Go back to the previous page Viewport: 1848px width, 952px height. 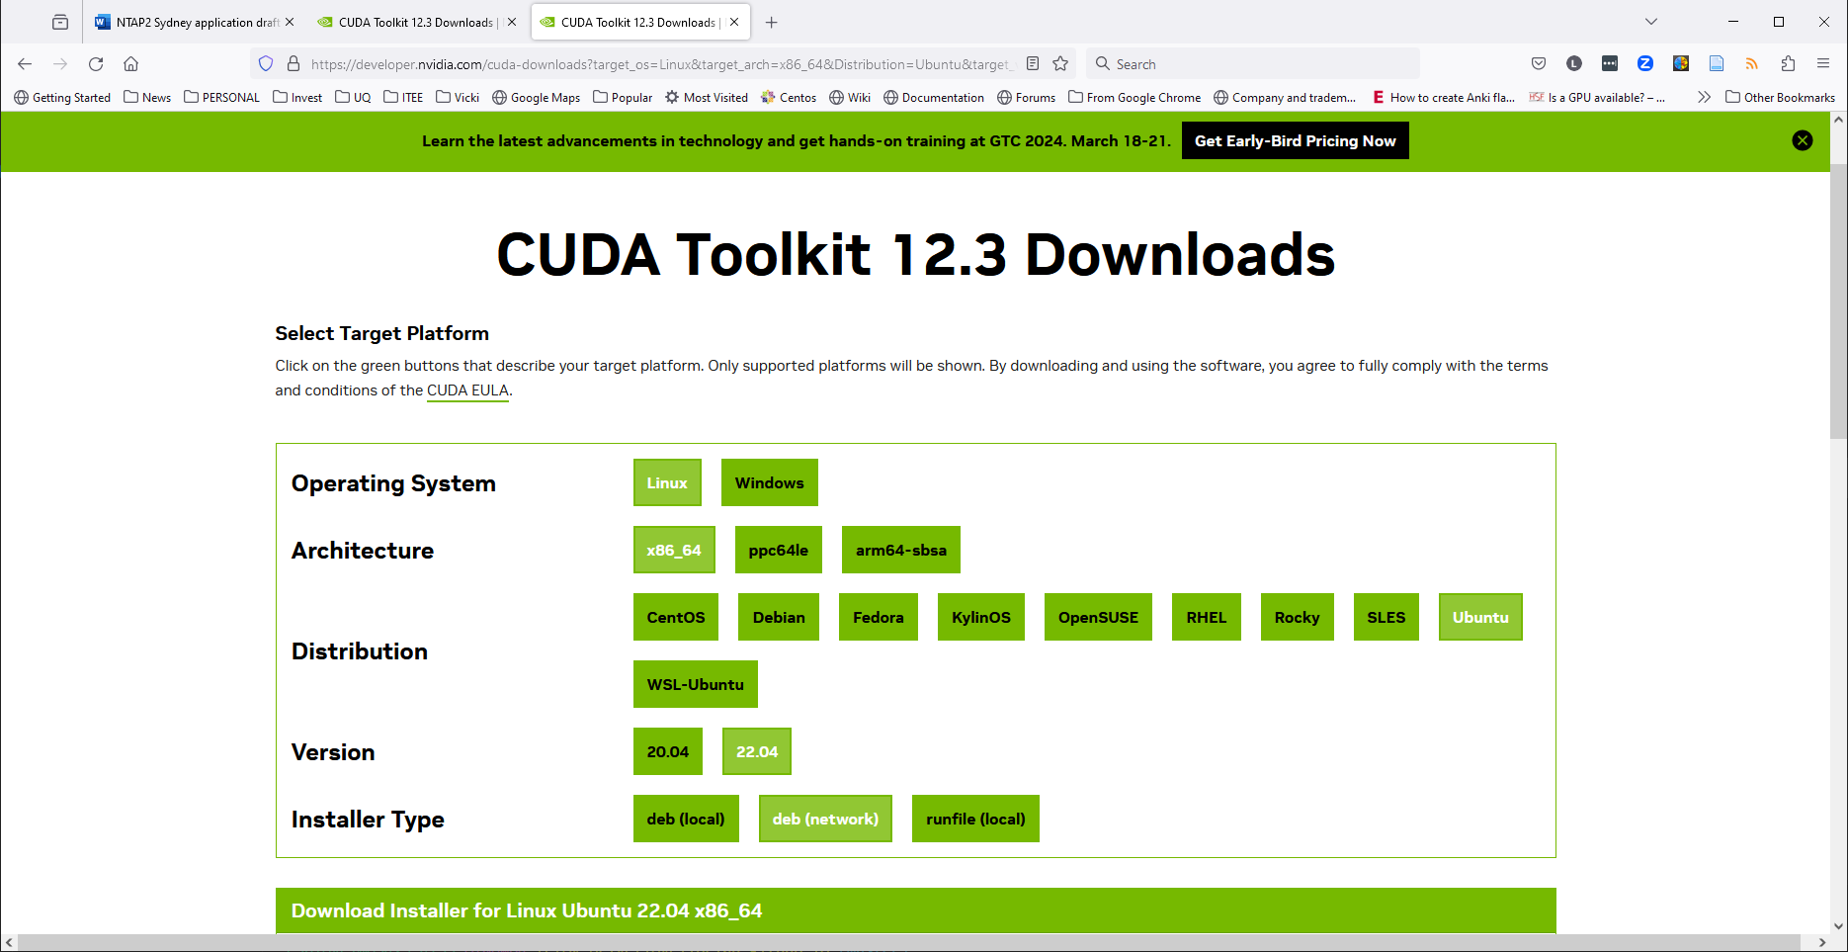click(x=25, y=64)
